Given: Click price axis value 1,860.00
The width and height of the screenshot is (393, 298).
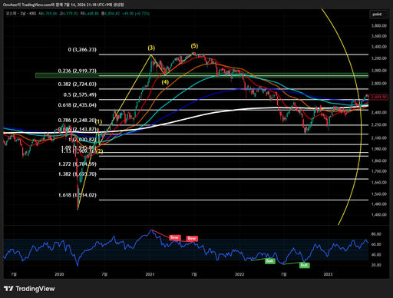Looking at the screenshot, I should (x=379, y=161).
